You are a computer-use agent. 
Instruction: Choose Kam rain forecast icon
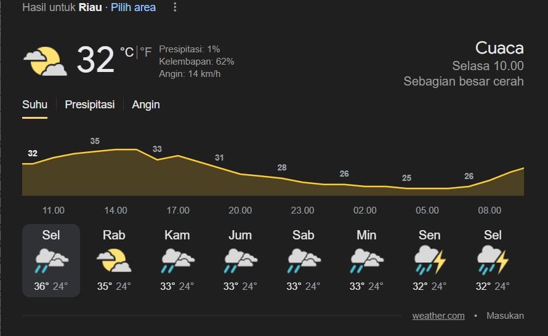178,260
